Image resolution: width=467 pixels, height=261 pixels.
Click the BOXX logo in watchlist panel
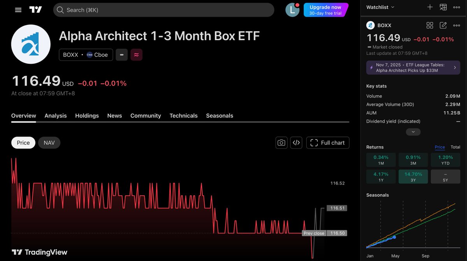click(370, 25)
